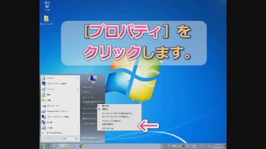The image size is (266, 149).
Task: Open the Recycle Bin desktop icon
Action: (x=47, y=6)
